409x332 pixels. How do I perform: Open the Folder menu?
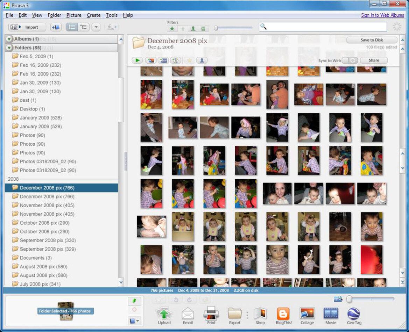tap(54, 15)
